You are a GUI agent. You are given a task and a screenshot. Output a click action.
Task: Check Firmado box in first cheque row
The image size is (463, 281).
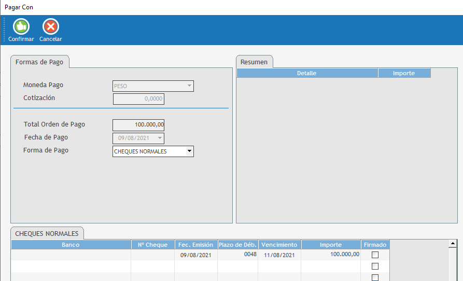point(375,255)
